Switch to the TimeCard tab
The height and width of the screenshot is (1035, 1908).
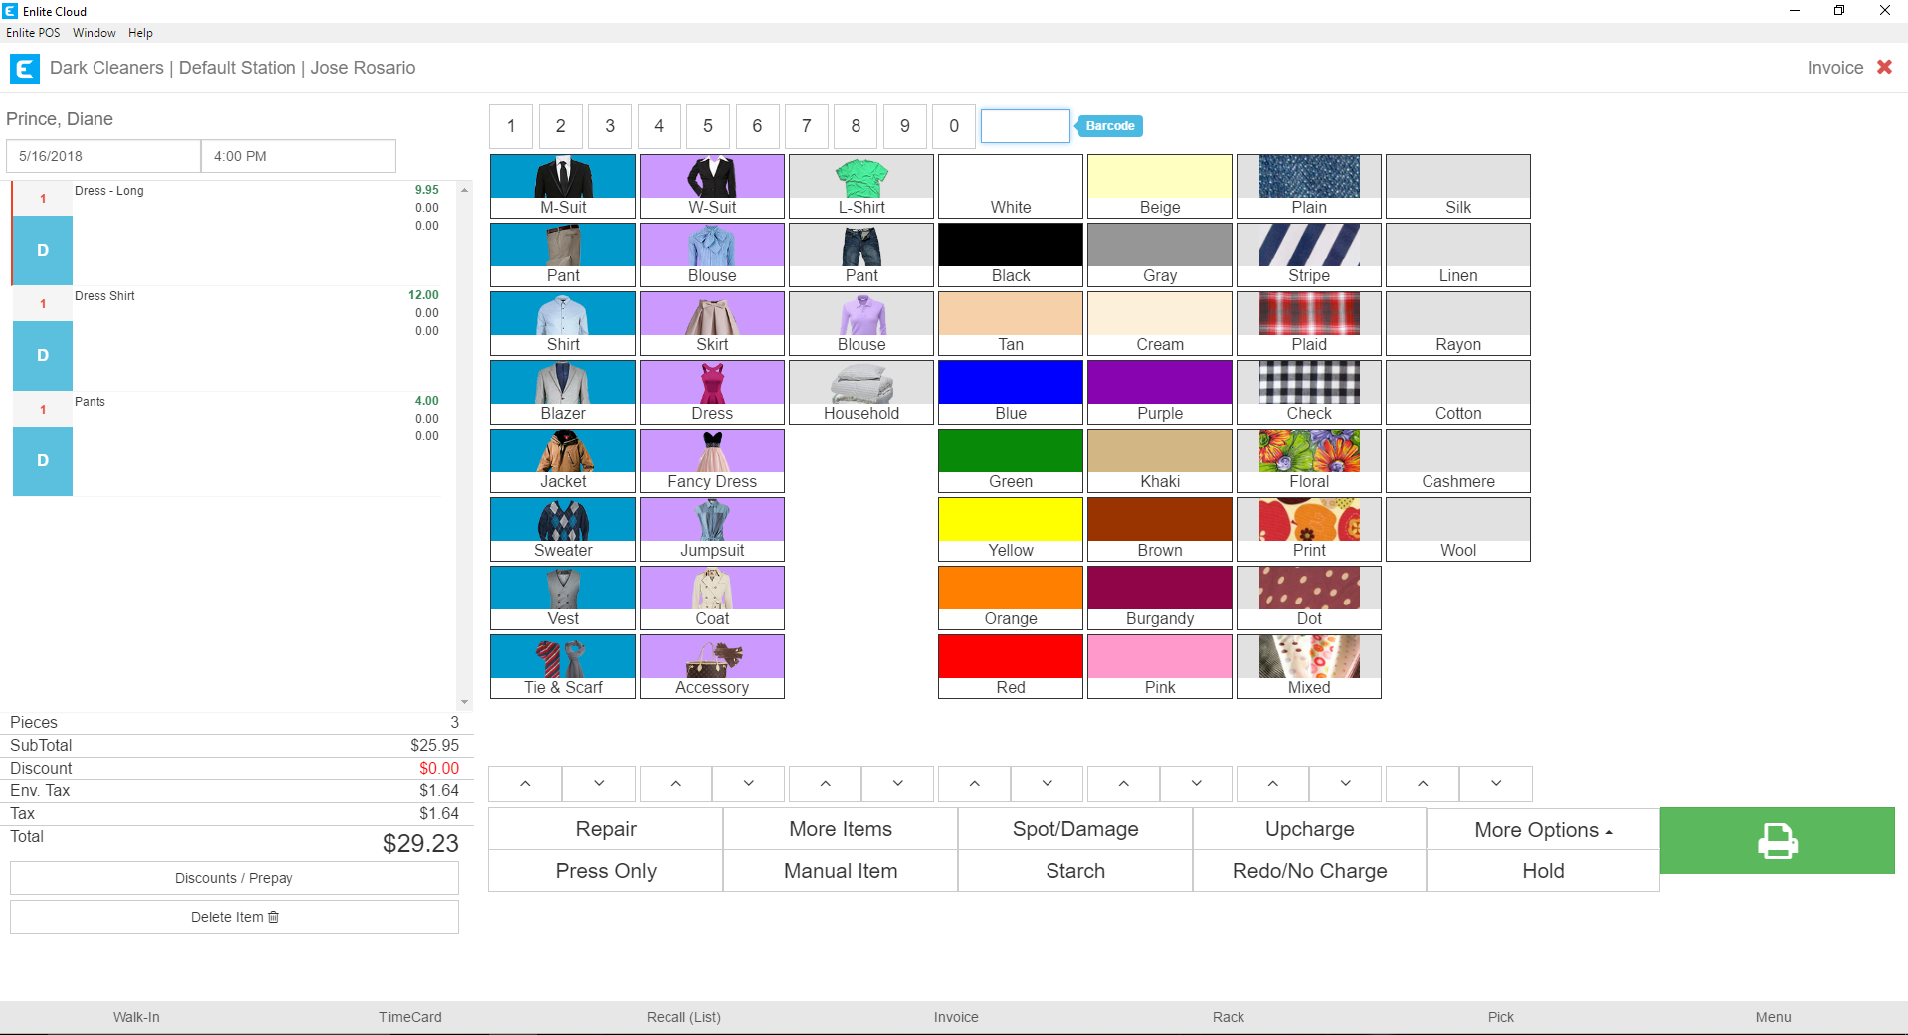coord(410,1017)
